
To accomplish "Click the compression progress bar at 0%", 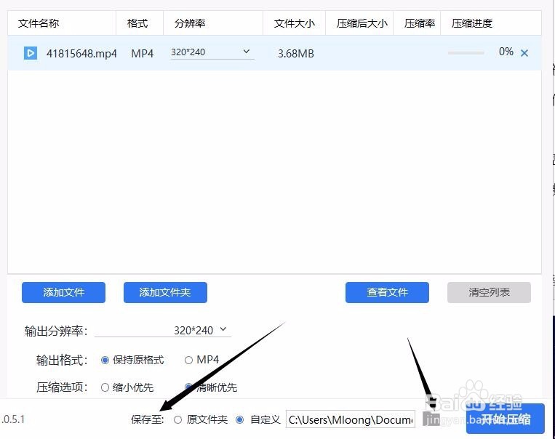I will tap(466, 53).
